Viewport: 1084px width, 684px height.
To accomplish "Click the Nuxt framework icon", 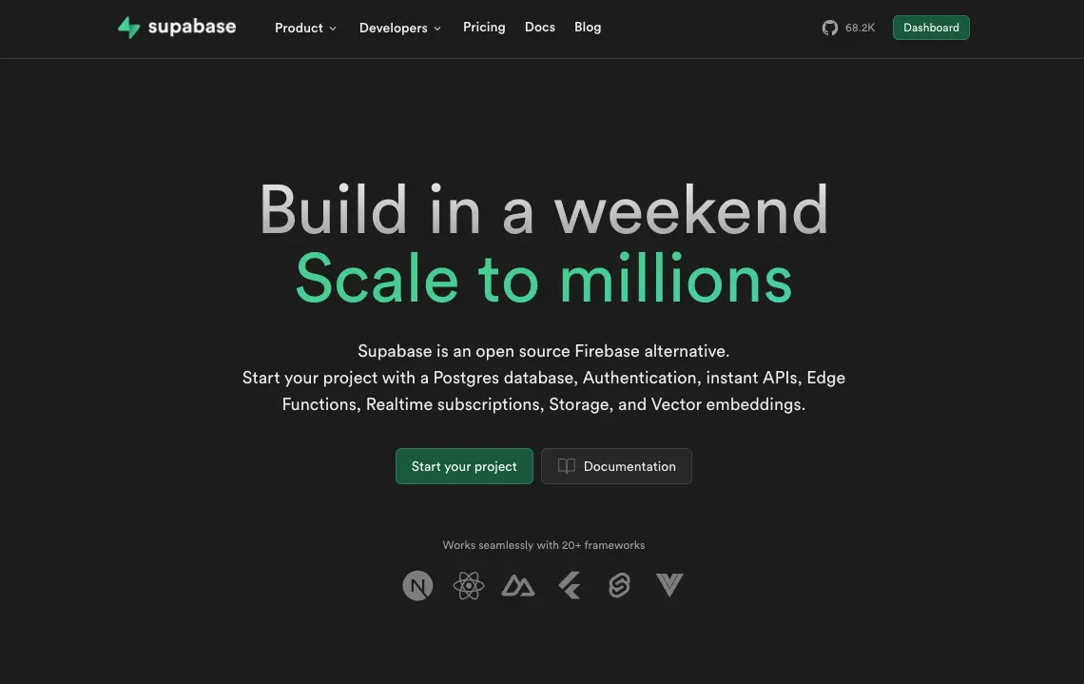I will pos(518,585).
